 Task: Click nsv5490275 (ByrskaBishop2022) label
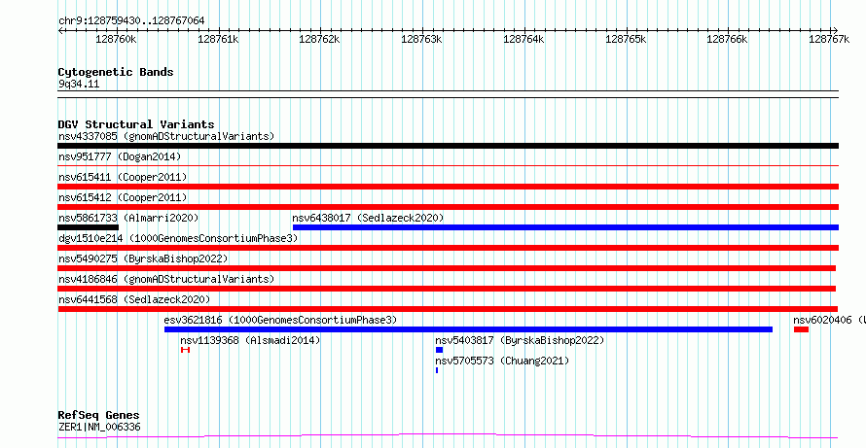coord(143,258)
